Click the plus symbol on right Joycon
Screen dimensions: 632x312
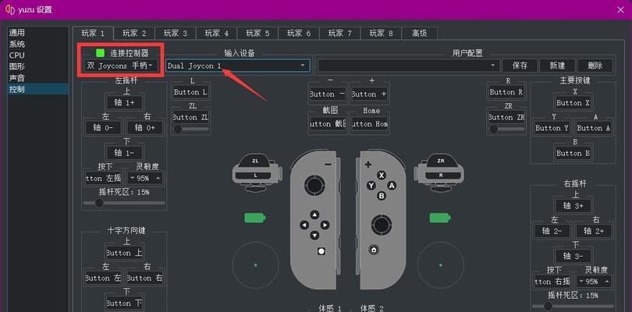coord(368,165)
